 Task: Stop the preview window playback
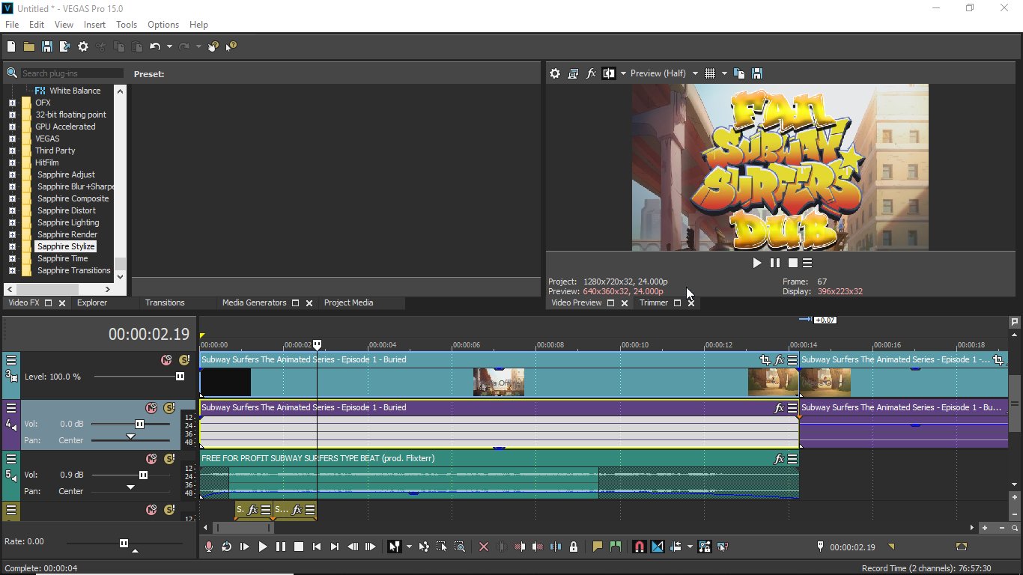click(x=792, y=263)
